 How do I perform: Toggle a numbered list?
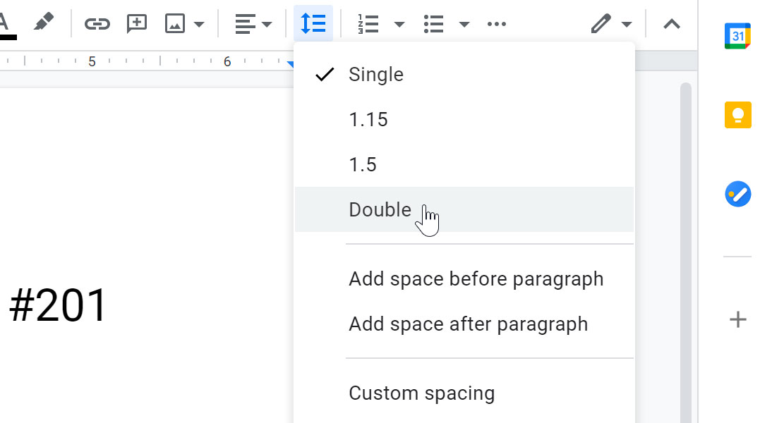pyautogui.click(x=368, y=23)
